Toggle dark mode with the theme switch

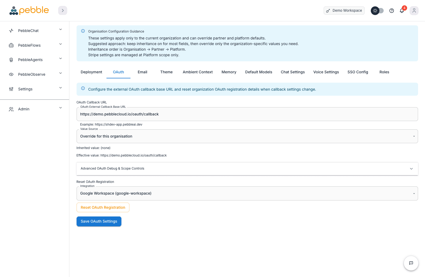377,10
